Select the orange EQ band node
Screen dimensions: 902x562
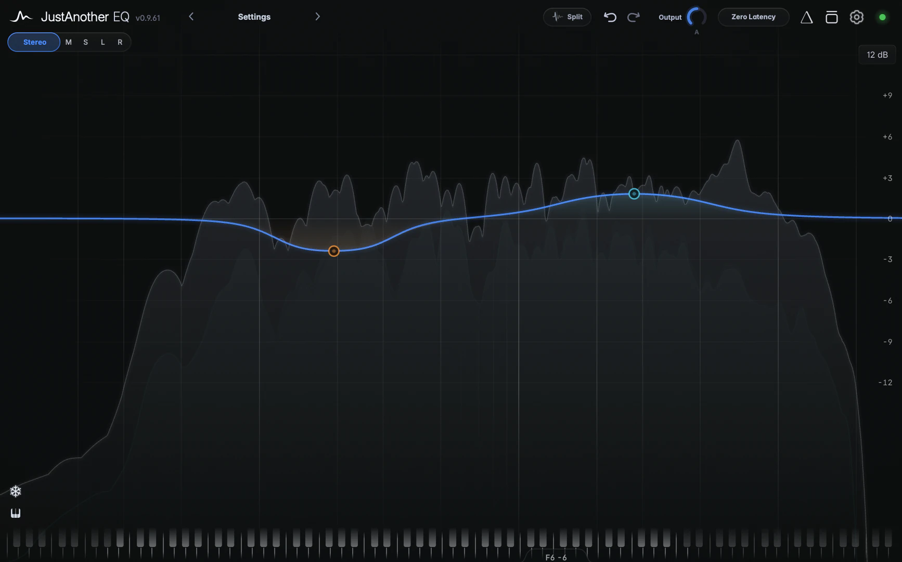pyautogui.click(x=334, y=251)
